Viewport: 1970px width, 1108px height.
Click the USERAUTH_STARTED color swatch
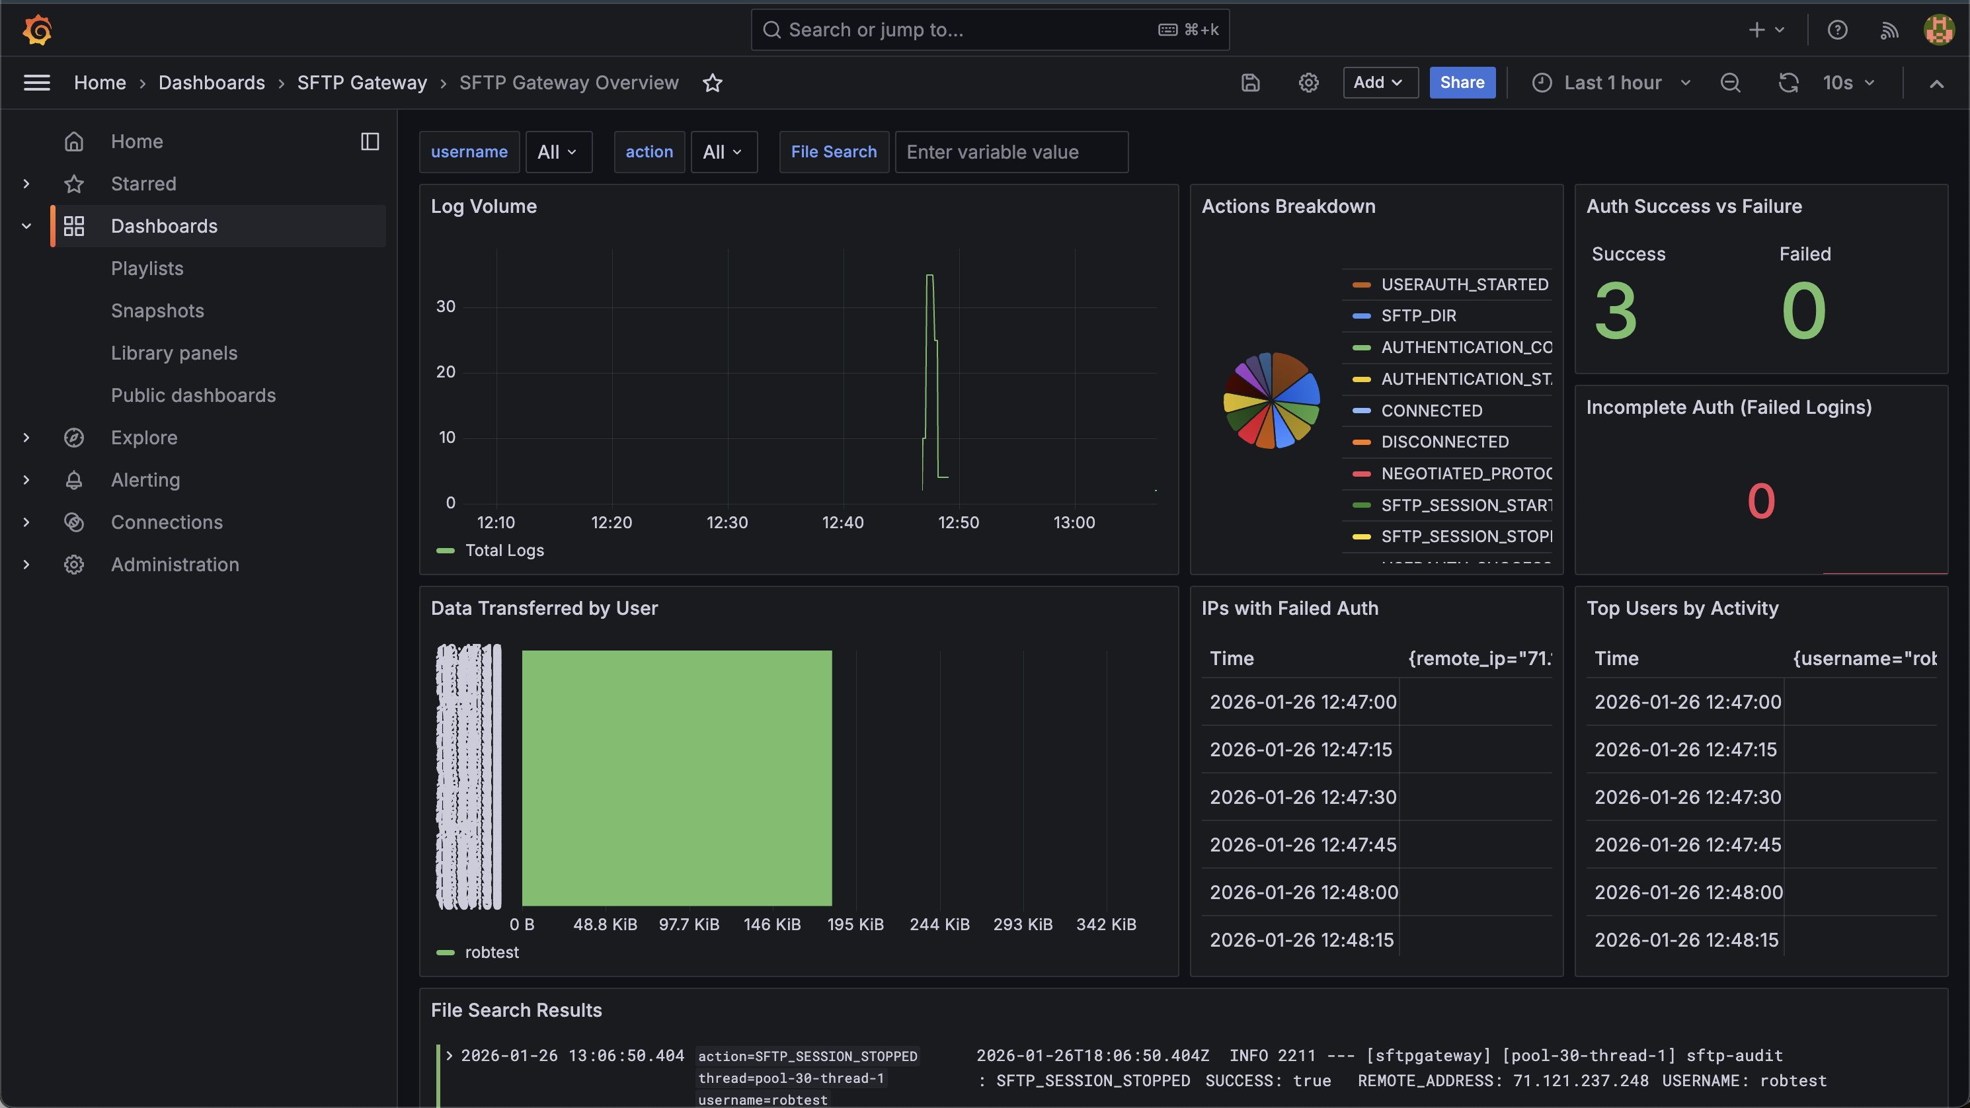1362,284
